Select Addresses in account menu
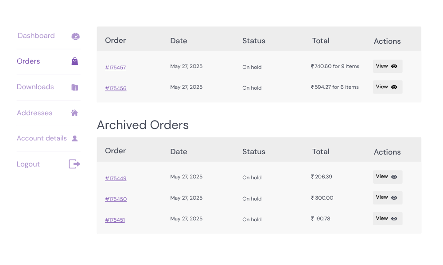Image resolution: width=443 pixels, height=265 pixels. point(35,113)
